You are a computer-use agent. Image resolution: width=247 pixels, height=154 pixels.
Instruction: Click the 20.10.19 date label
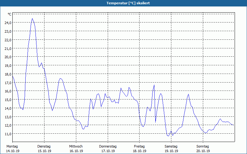203,151
